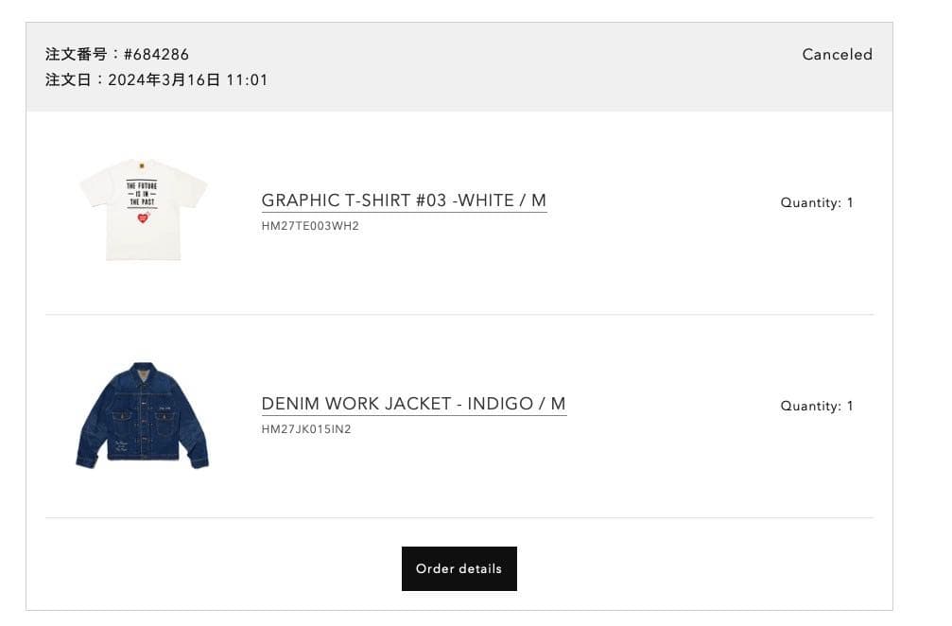Click SKU code HM27JK015IN2

tap(306, 429)
